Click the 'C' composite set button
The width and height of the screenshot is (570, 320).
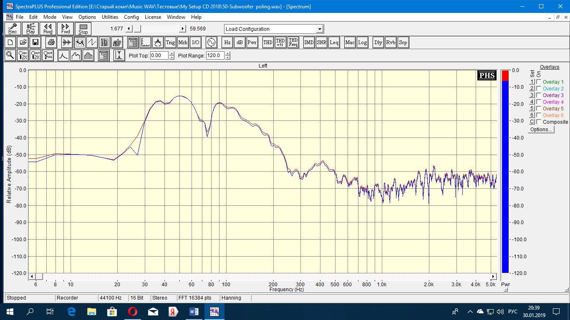pyautogui.click(x=532, y=122)
